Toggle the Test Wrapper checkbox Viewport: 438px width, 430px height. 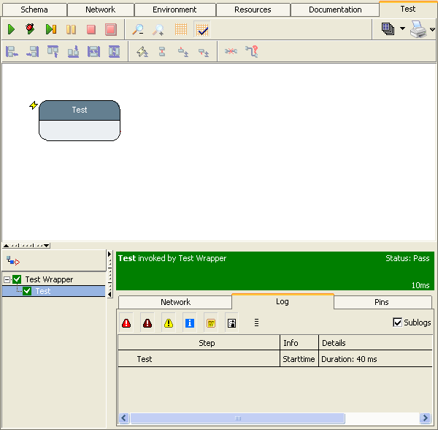[18, 279]
